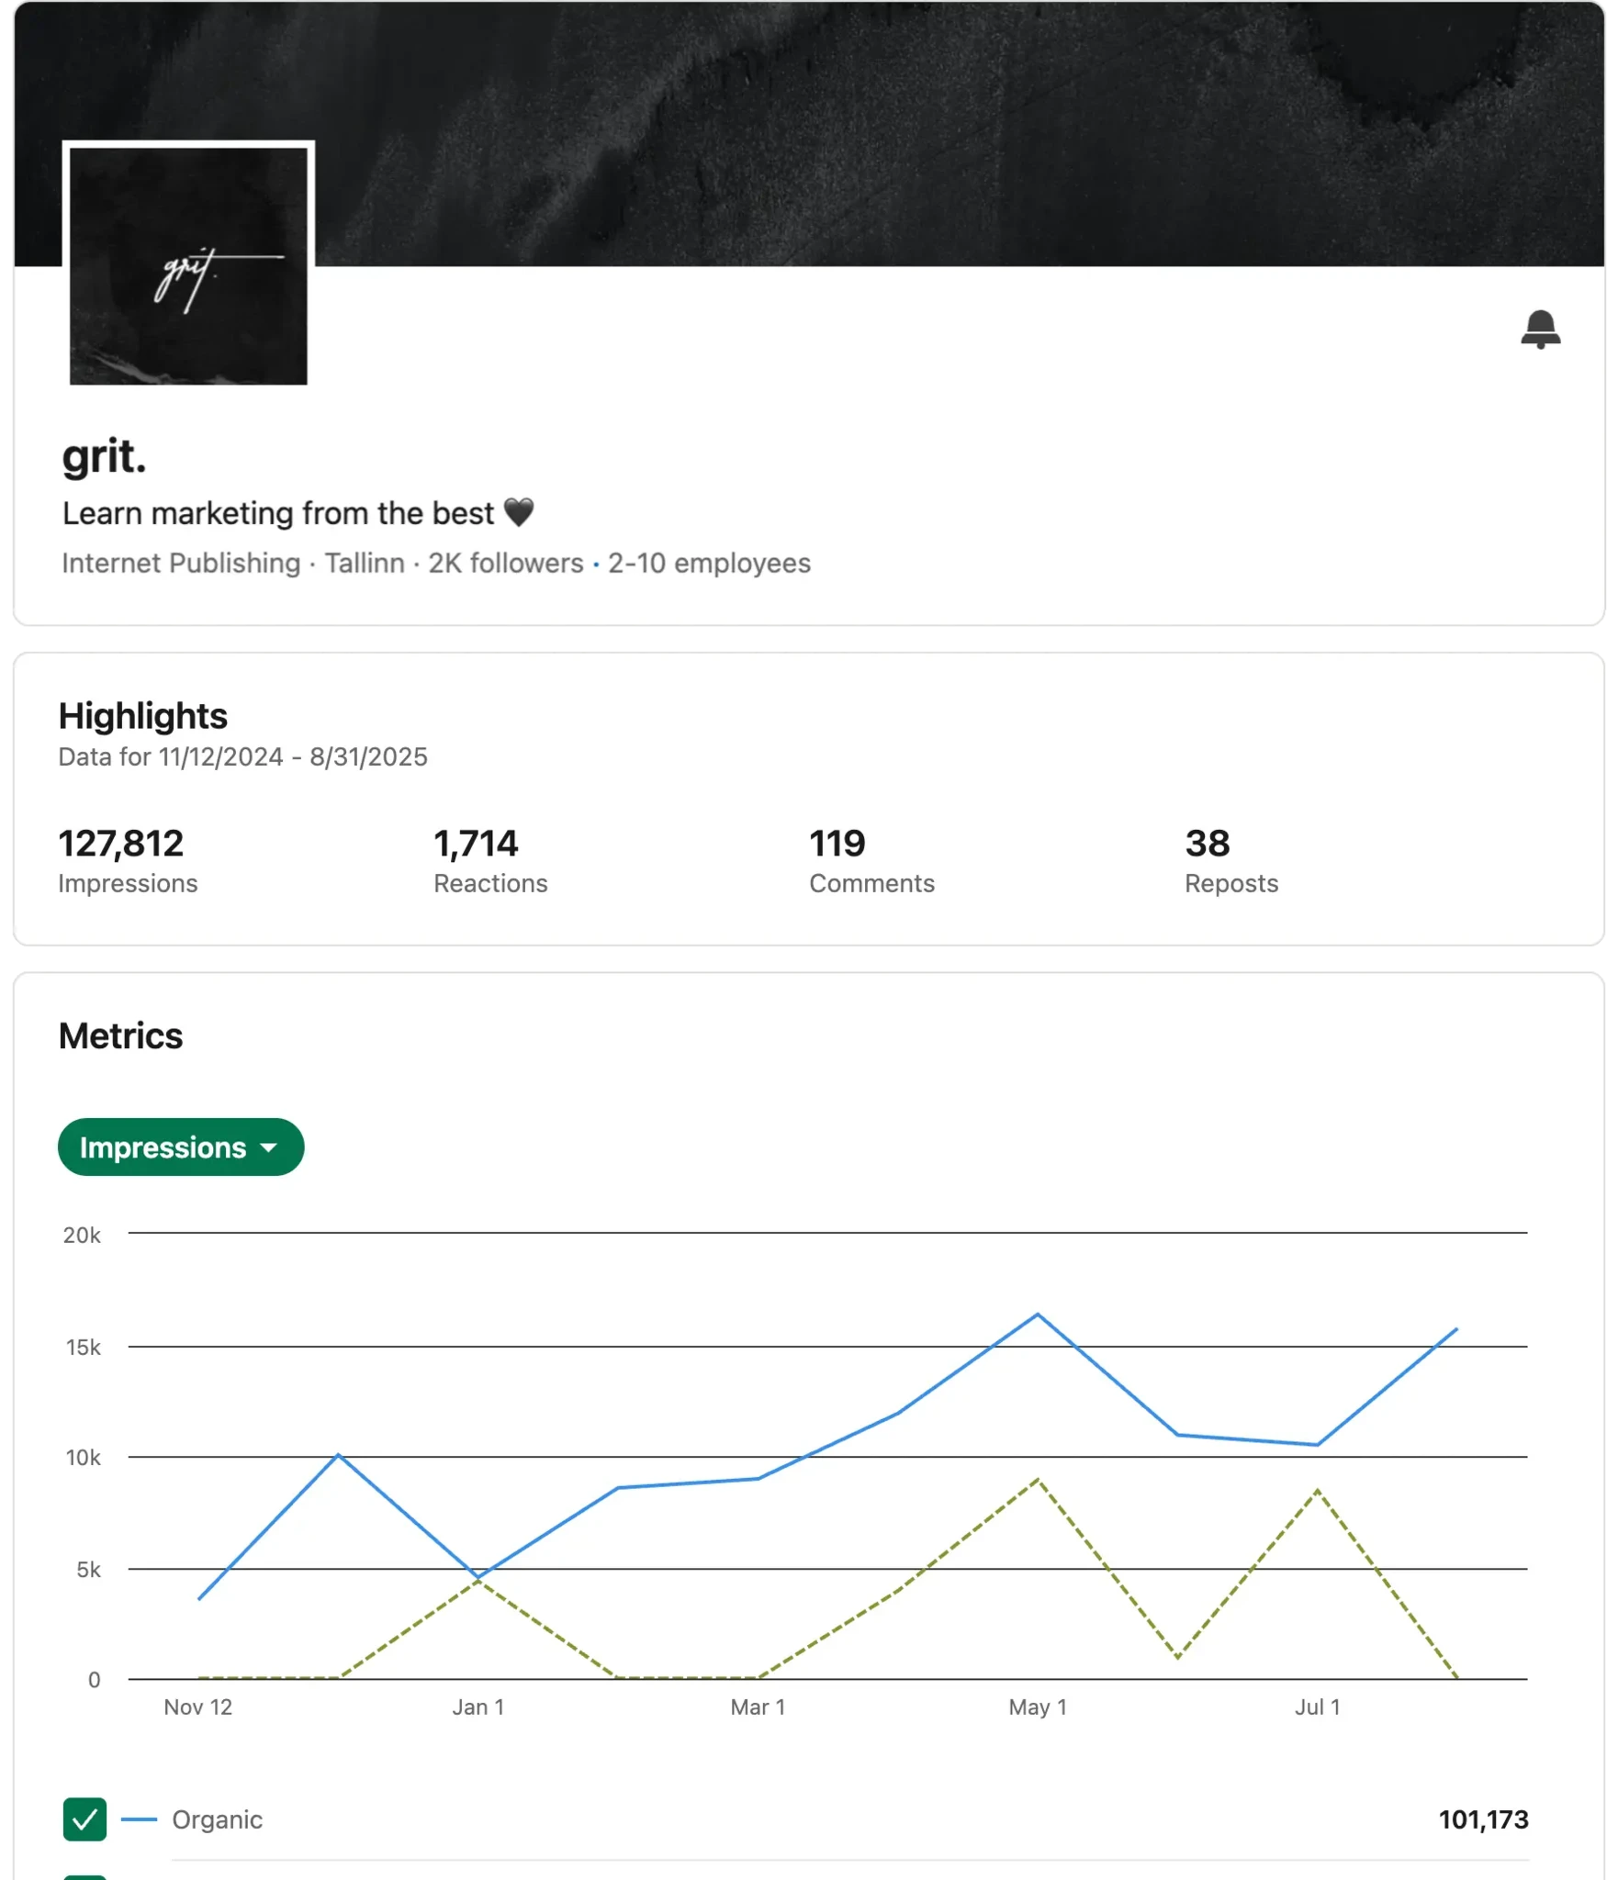The height and width of the screenshot is (1880, 1618).
Task: Click the notification bell icon
Action: pyautogui.click(x=1540, y=330)
